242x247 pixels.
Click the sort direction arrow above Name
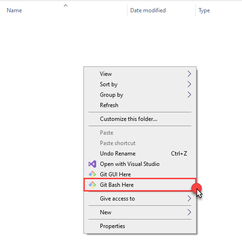[x=65, y=6]
